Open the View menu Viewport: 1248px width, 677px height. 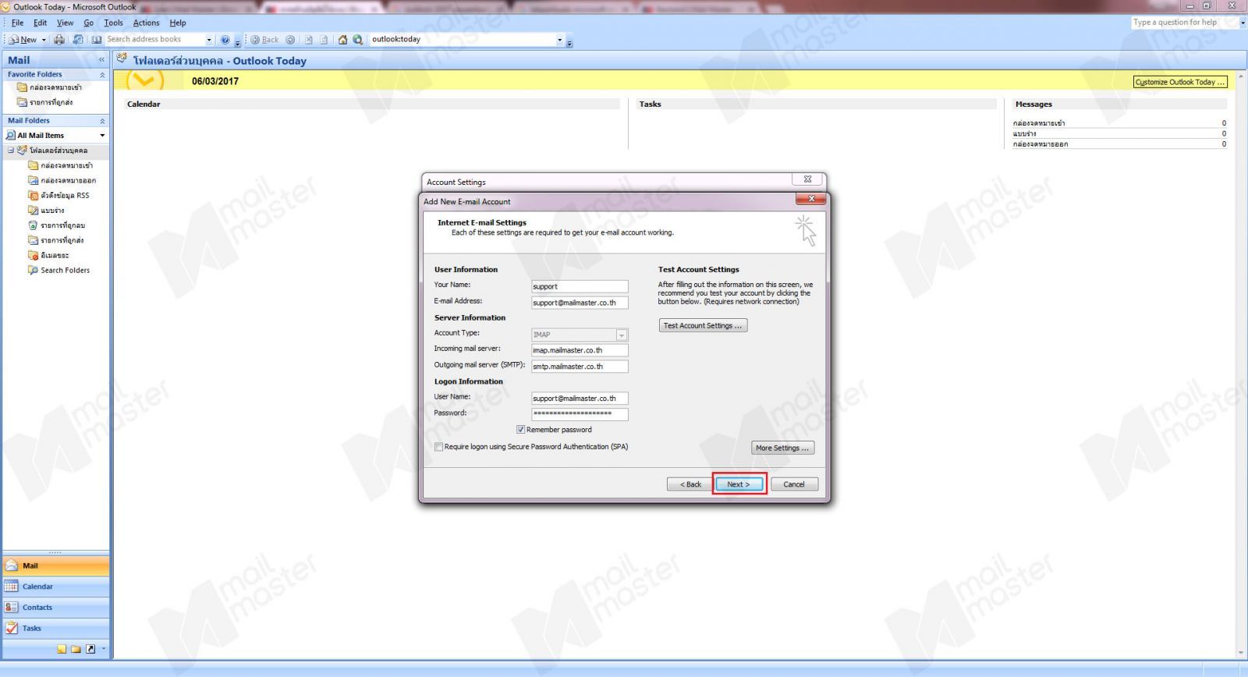[66, 23]
